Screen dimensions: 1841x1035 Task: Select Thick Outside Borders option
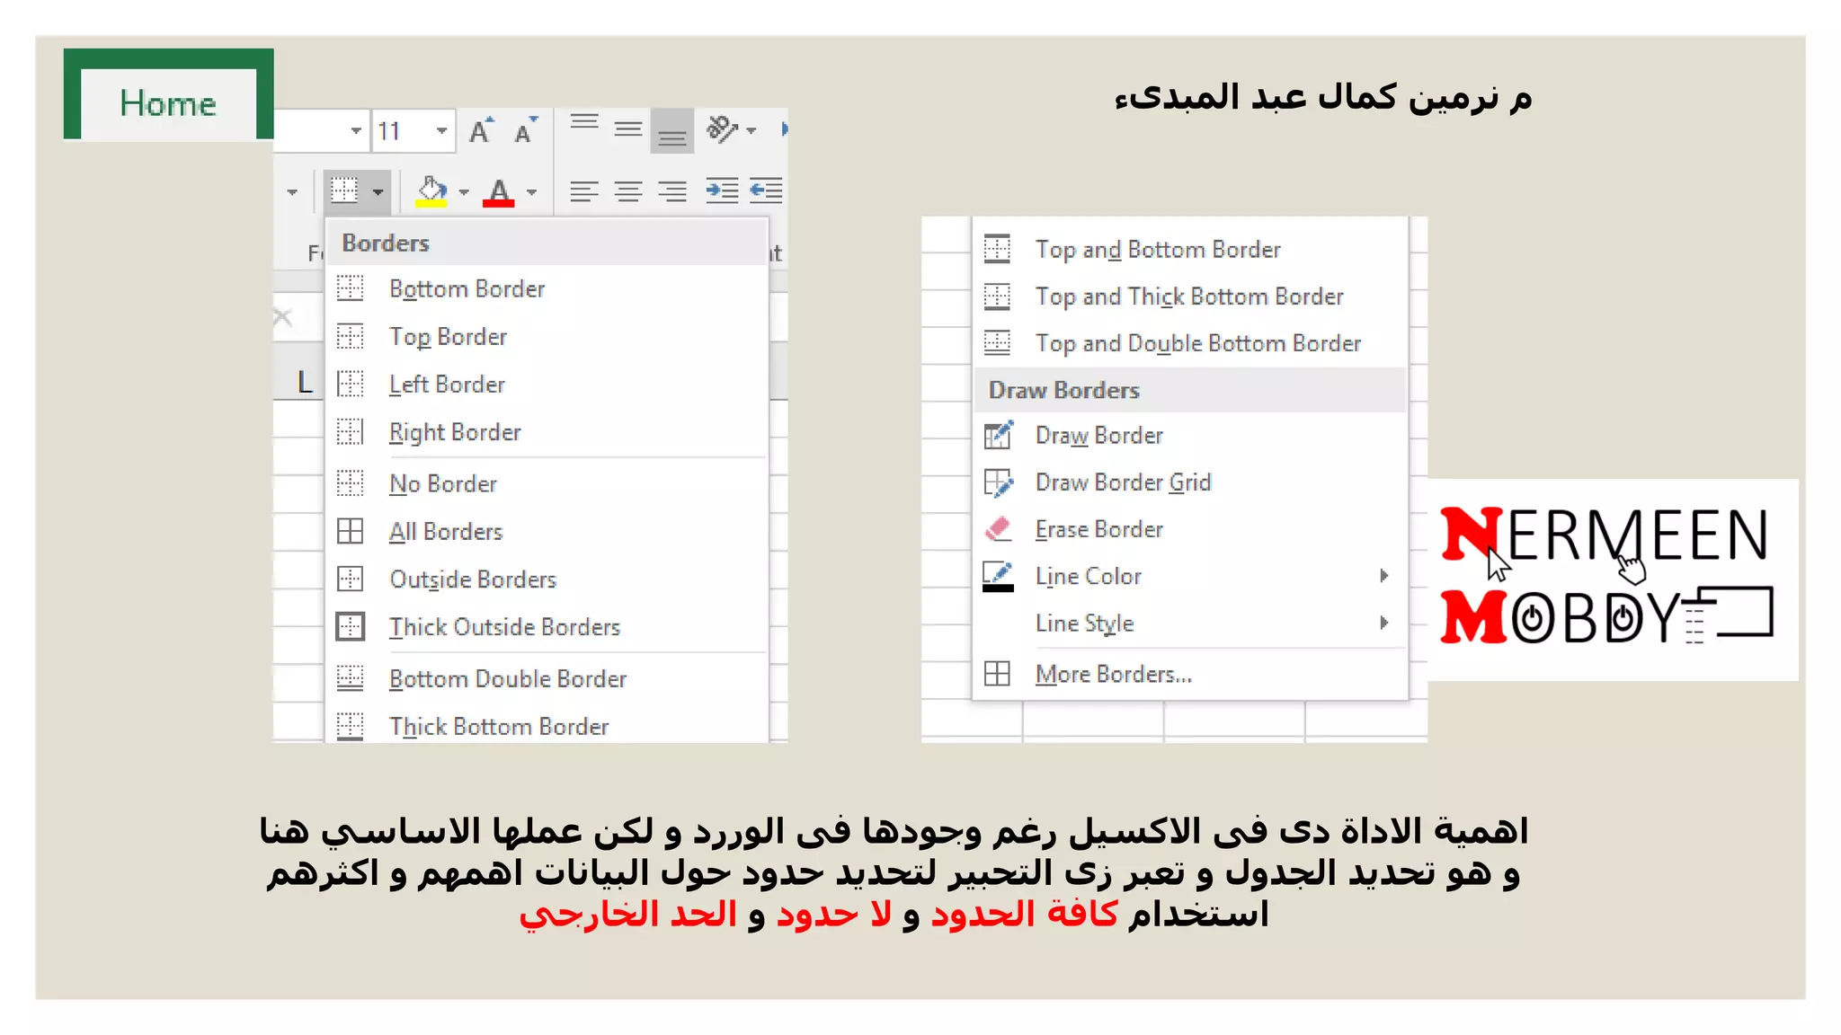(x=547, y=626)
